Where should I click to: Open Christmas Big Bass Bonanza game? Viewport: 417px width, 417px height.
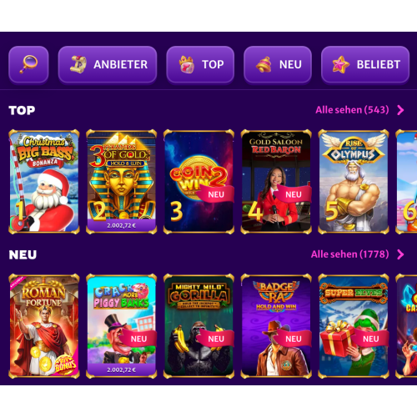coord(44,182)
